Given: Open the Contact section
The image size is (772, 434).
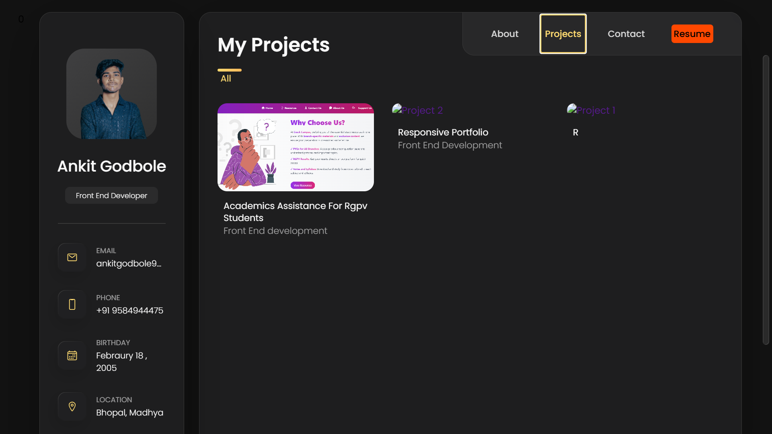Looking at the screenshot, I should pyautogui.click(x=626, y=34).
